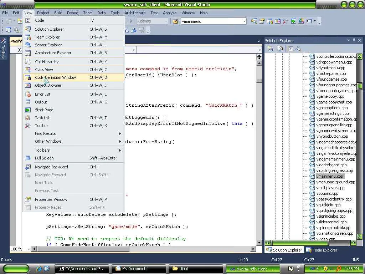Click Navigate Backward icon in menu
365x274 pixels.
[x=28, y=167]
